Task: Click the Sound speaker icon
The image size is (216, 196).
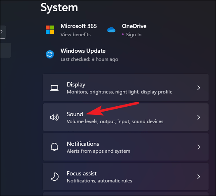Action: (54, 117)
